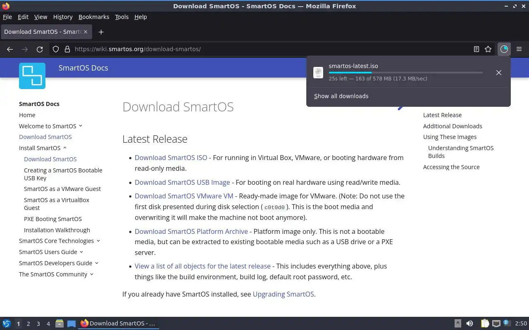Open the taskbar start menu icon
Screen dimensions: 529x330
(x=7, y=323)
